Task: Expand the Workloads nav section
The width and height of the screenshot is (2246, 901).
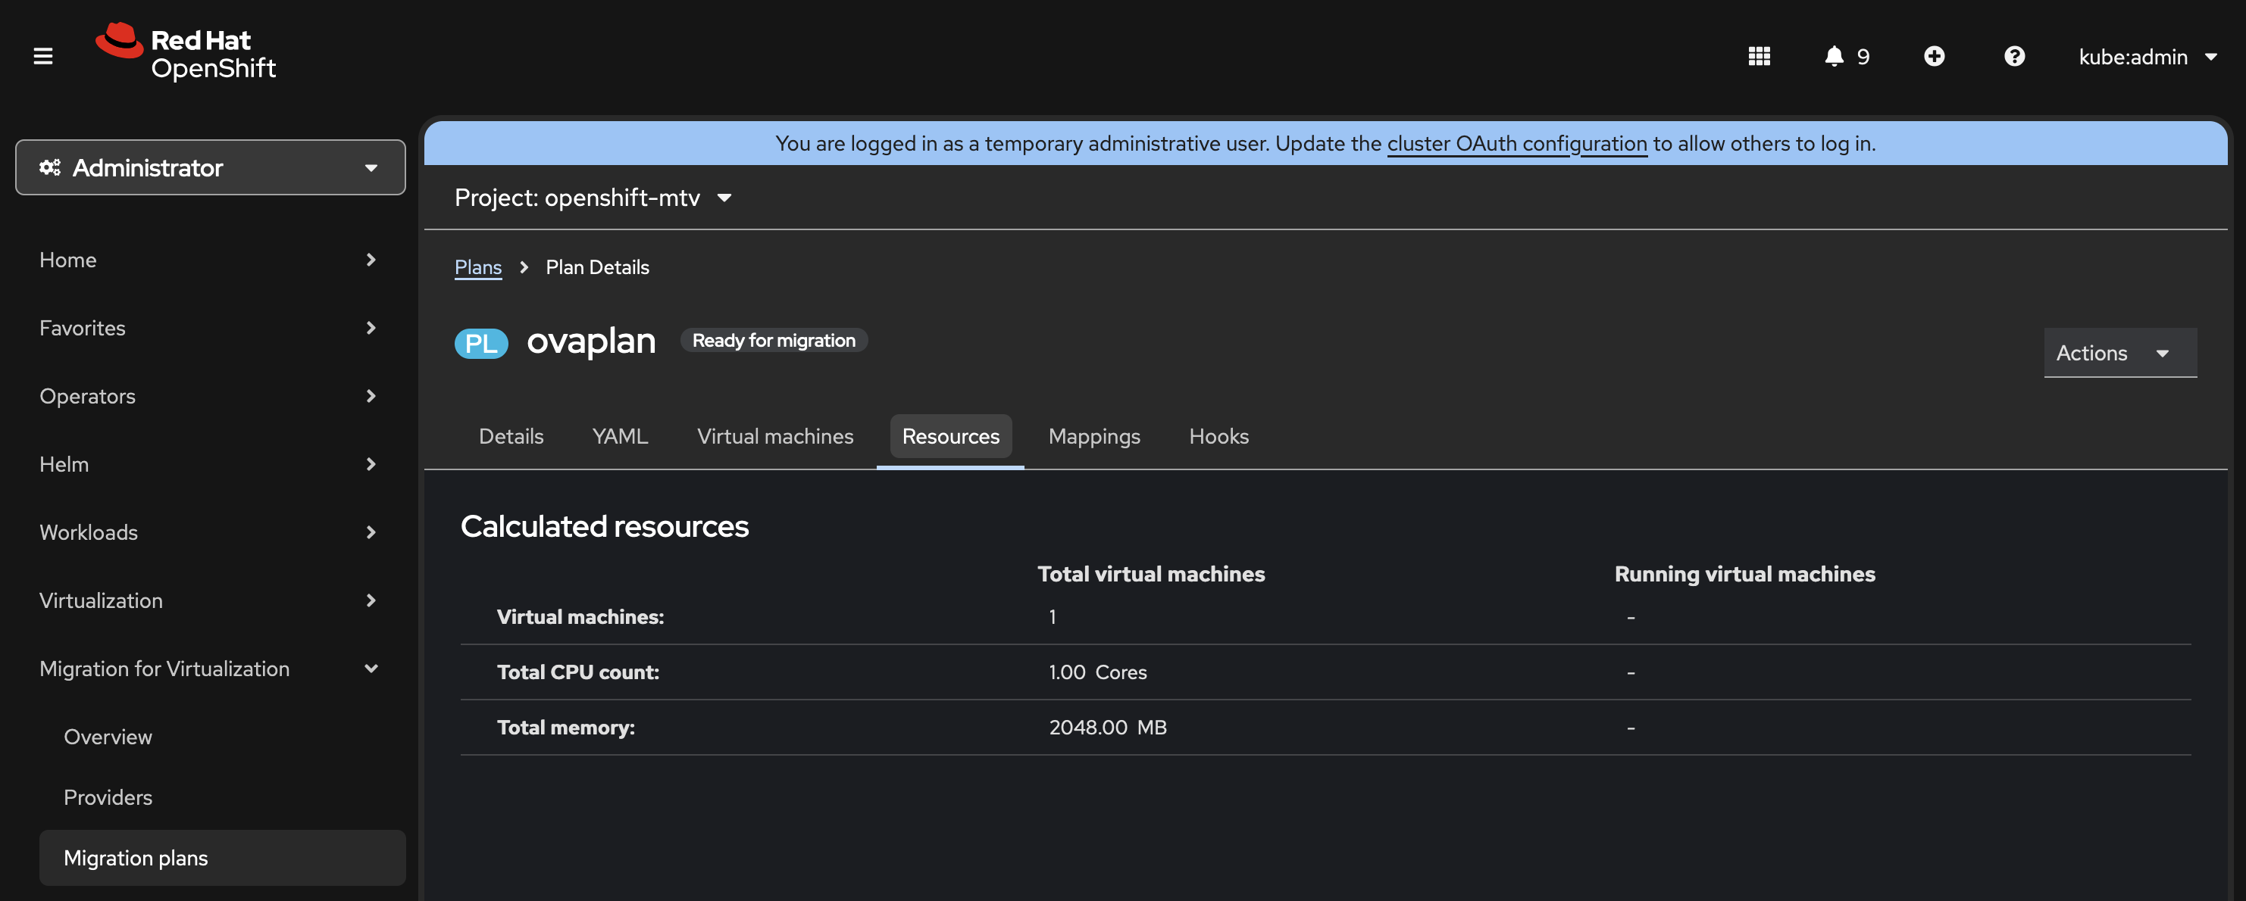Action: point(209,532)
